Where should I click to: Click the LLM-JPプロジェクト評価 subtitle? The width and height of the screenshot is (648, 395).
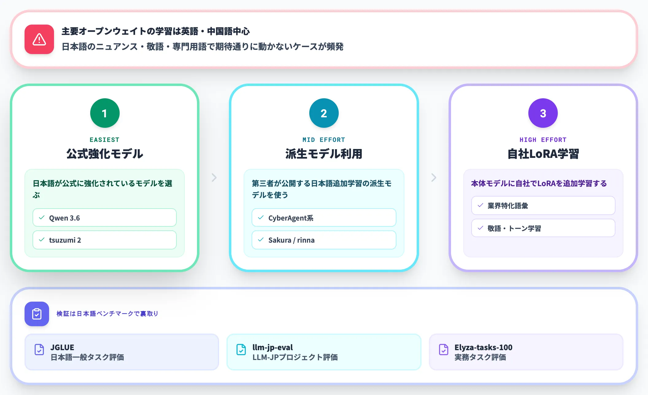295,357
